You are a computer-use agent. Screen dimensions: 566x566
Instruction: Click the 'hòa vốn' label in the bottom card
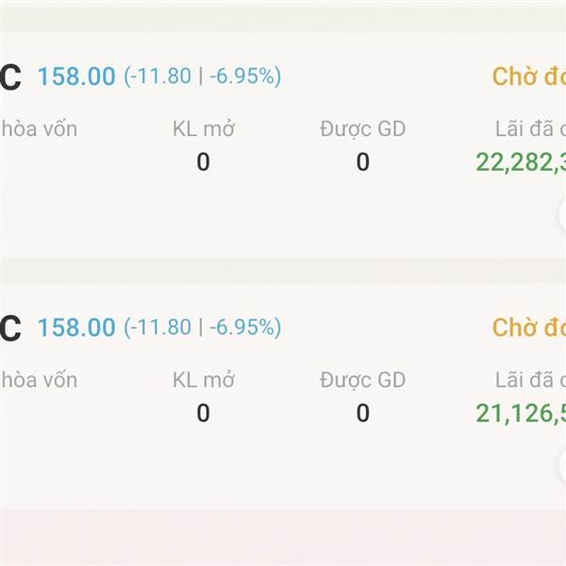(x=39, y=380)
